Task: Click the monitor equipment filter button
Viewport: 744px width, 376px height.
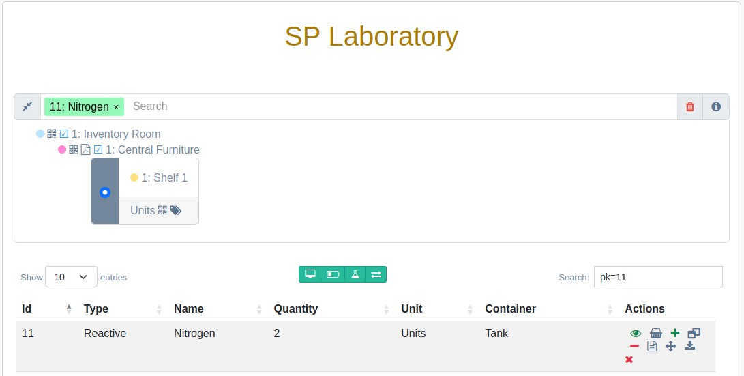Action: (x=310, y=274)
